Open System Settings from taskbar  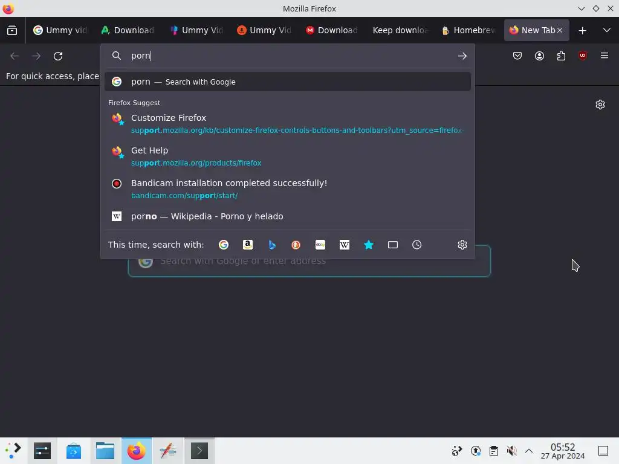click(42, 451)
